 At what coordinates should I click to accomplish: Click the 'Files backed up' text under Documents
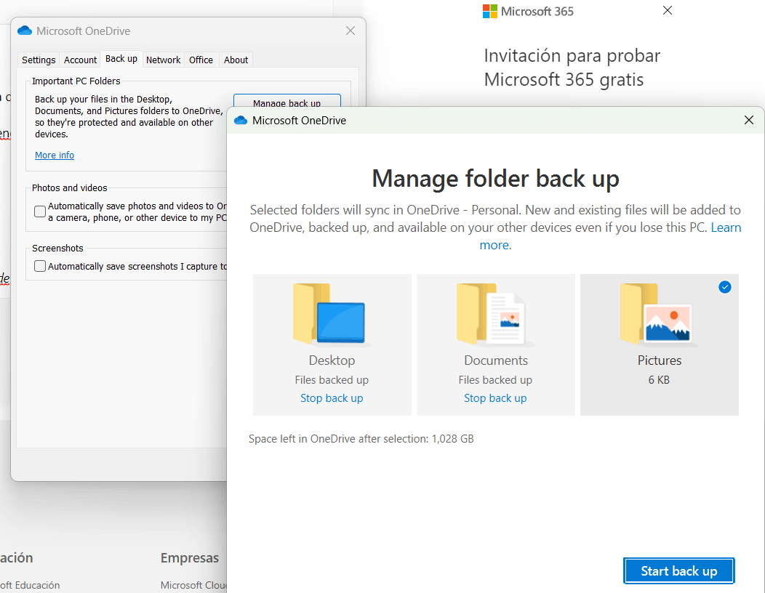click(495, 380)
